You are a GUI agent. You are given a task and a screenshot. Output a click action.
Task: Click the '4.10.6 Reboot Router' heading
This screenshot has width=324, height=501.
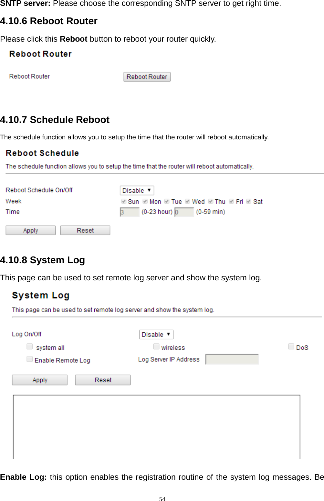point(49,21)
